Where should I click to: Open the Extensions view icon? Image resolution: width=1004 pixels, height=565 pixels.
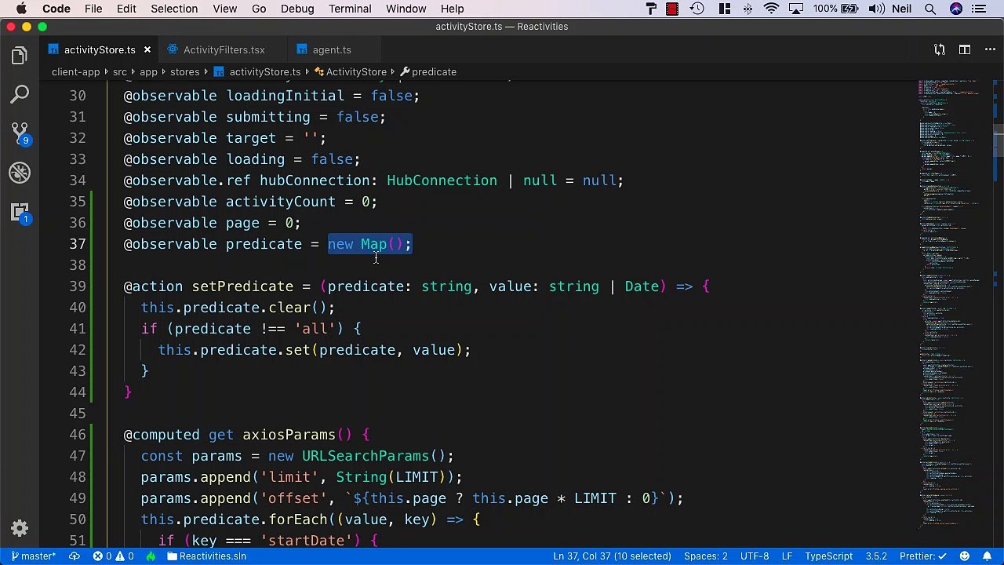click(20, 212)
